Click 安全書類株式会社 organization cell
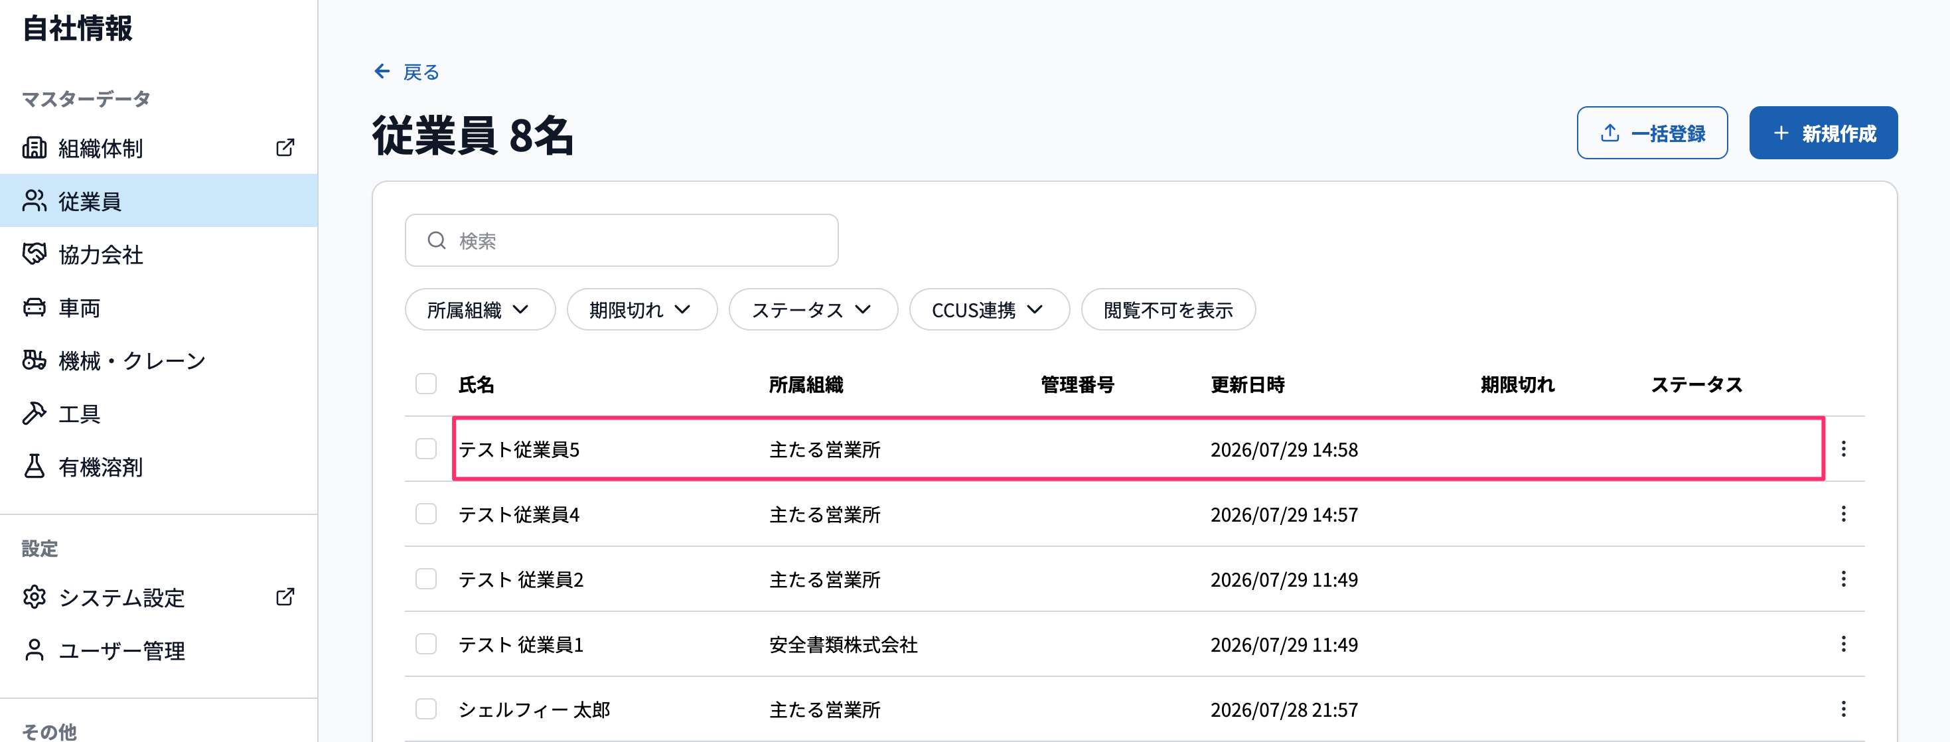1950x742 pixels. pos(844,645)
